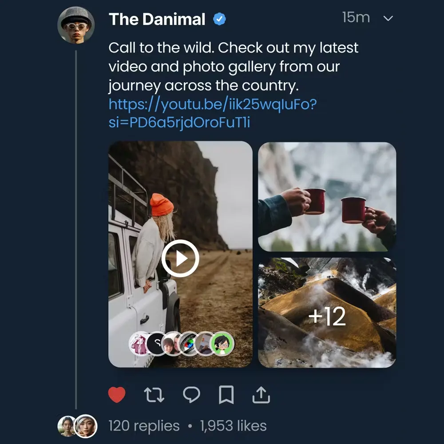The width and height of the screenshot is (444, 444).
Task: Open the red mugs photo
Action: (327, 197)
